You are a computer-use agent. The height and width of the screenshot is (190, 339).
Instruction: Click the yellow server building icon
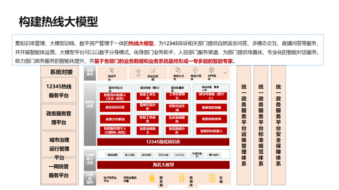tap(152, 178)
